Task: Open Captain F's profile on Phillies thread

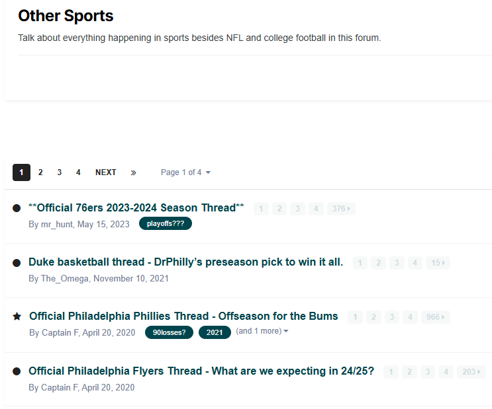Action: (x=60, y=332)
